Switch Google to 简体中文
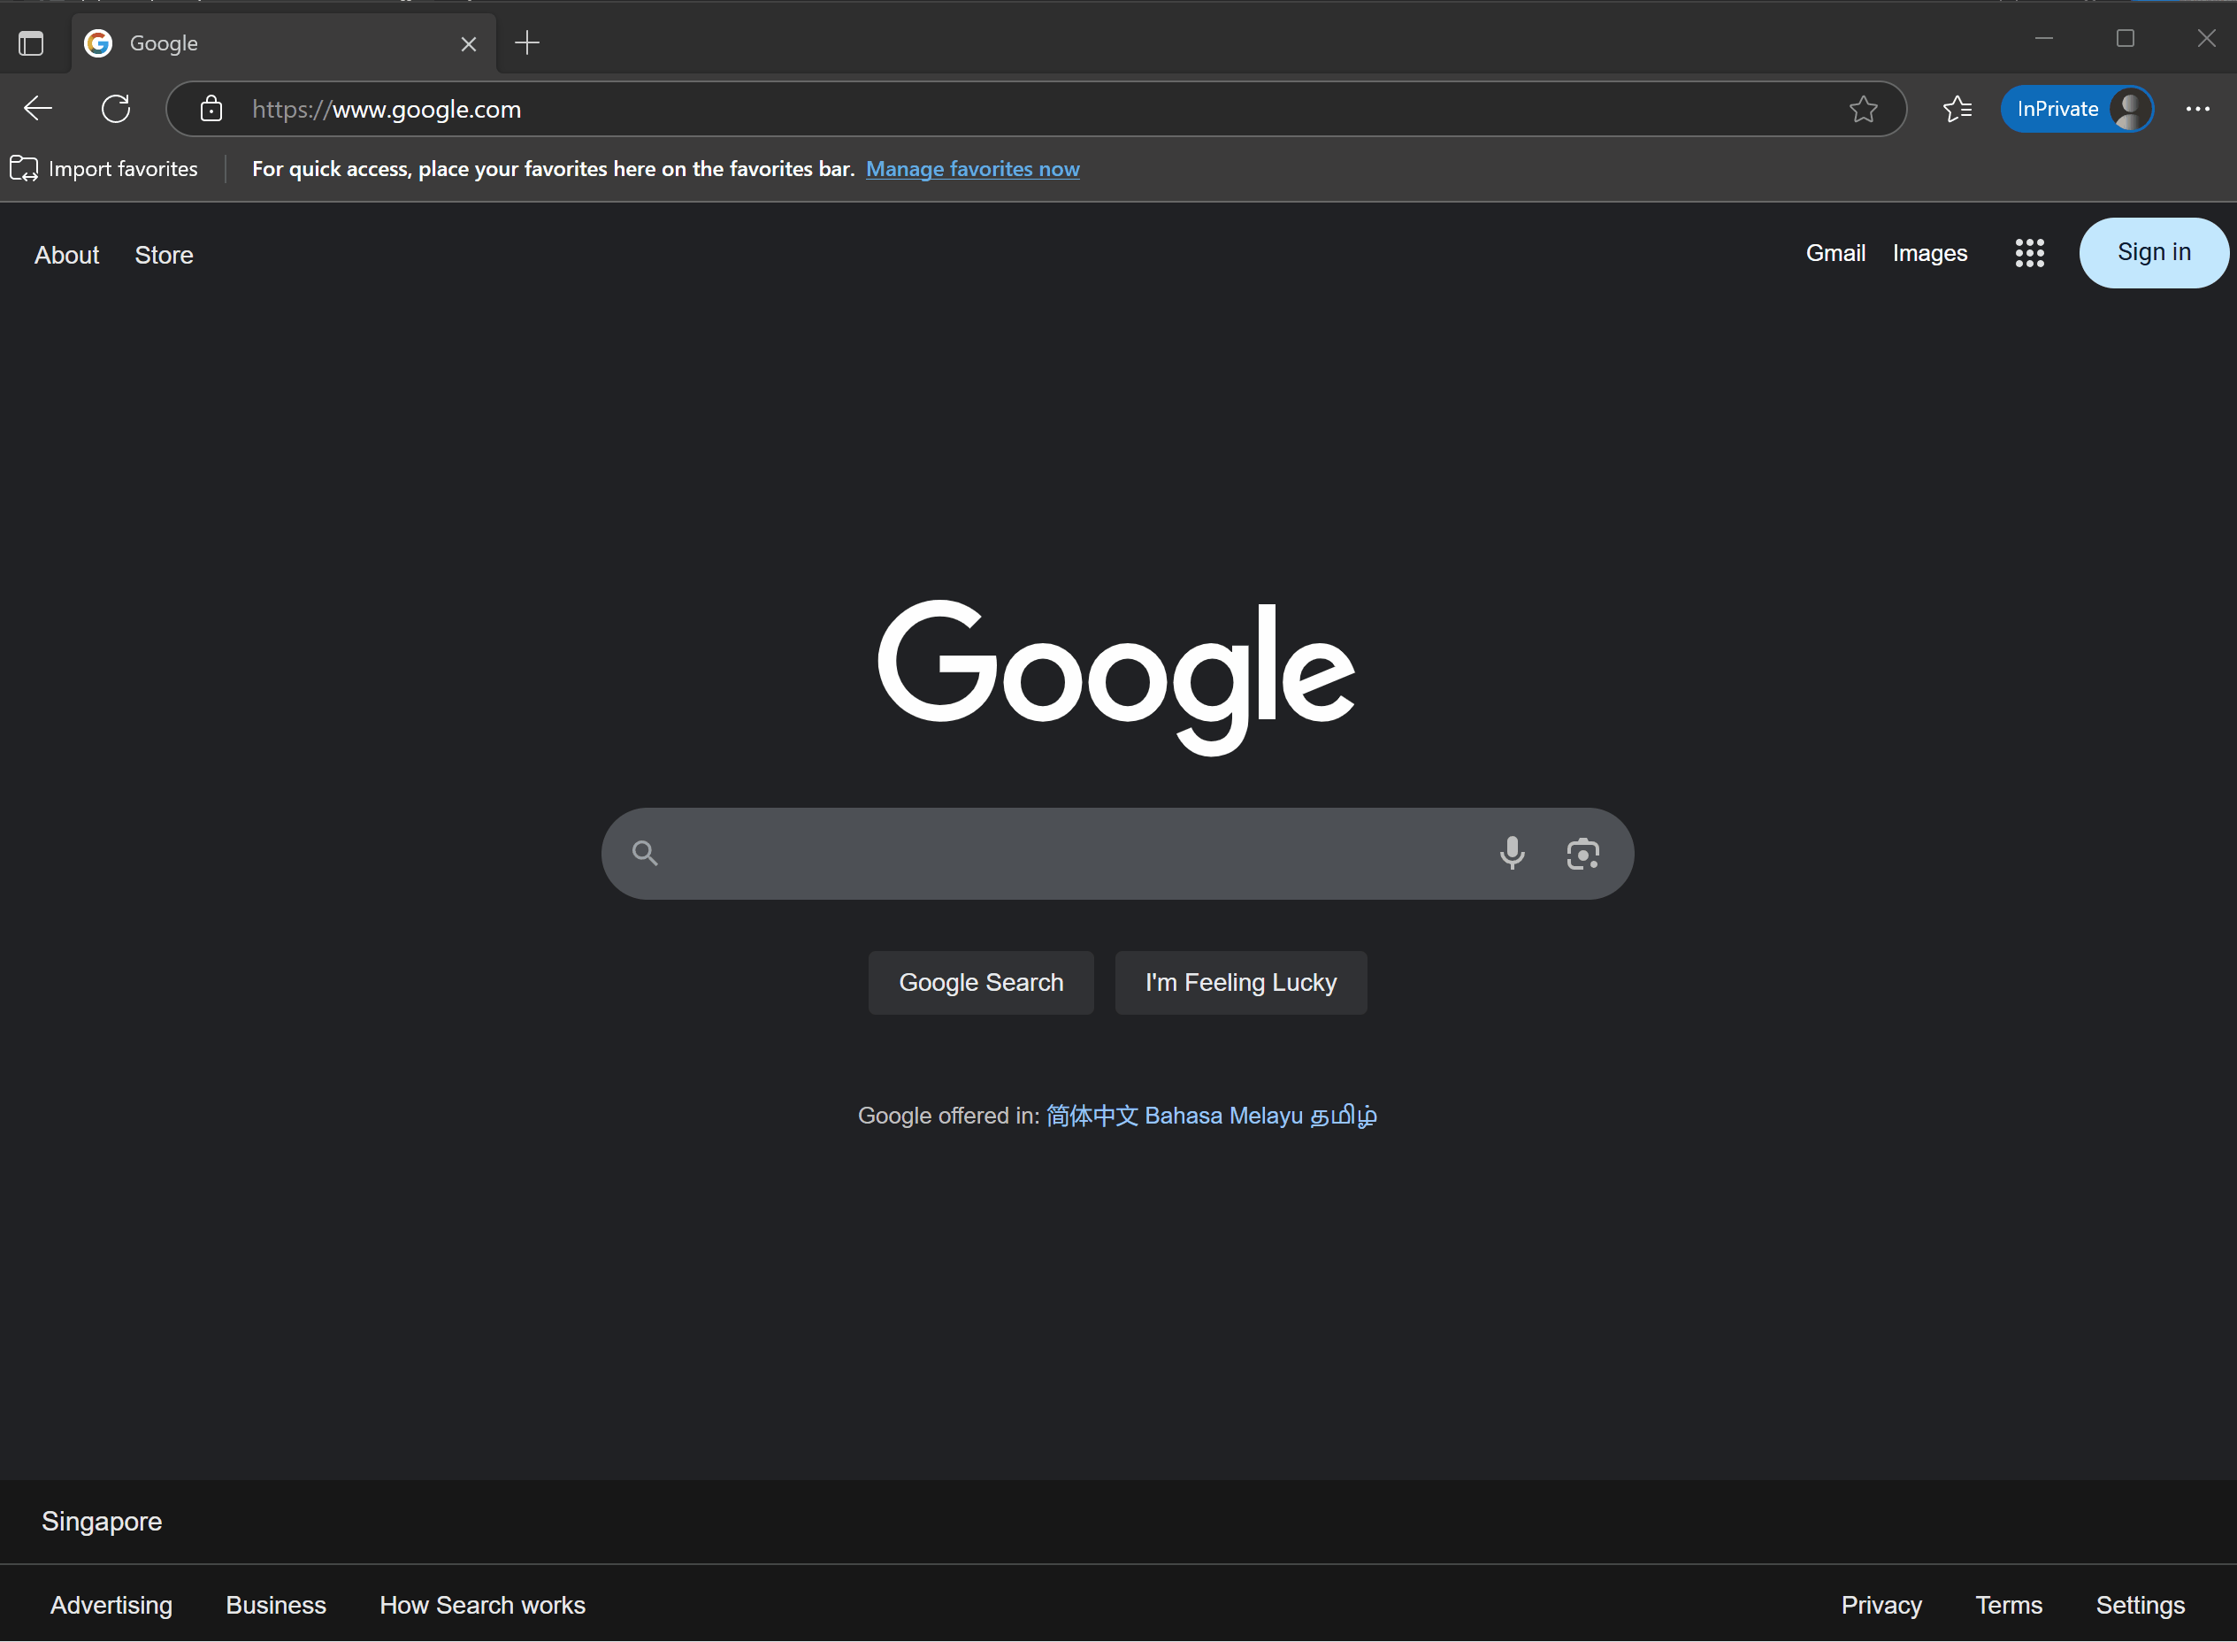The width and height of the screenshot is (2237, 1642). tap(1092, 1116)
